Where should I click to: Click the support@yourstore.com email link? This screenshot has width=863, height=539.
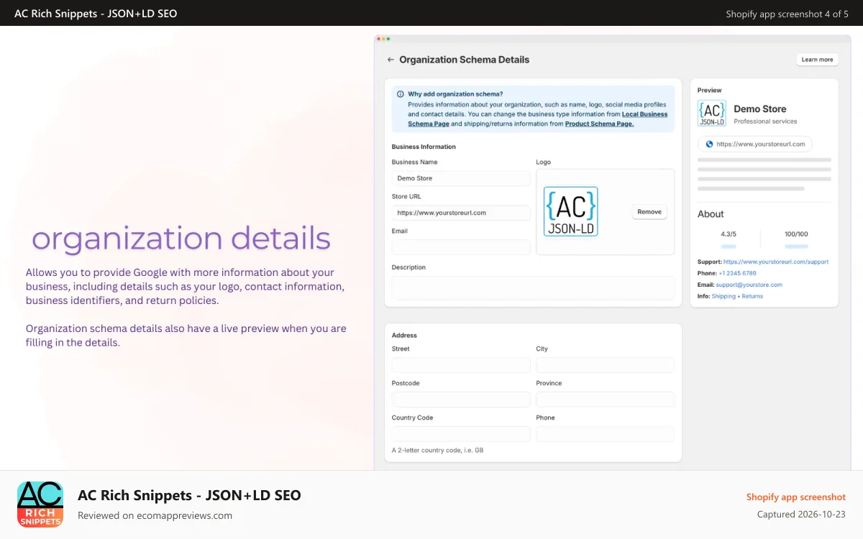click(x=749, y=285)
